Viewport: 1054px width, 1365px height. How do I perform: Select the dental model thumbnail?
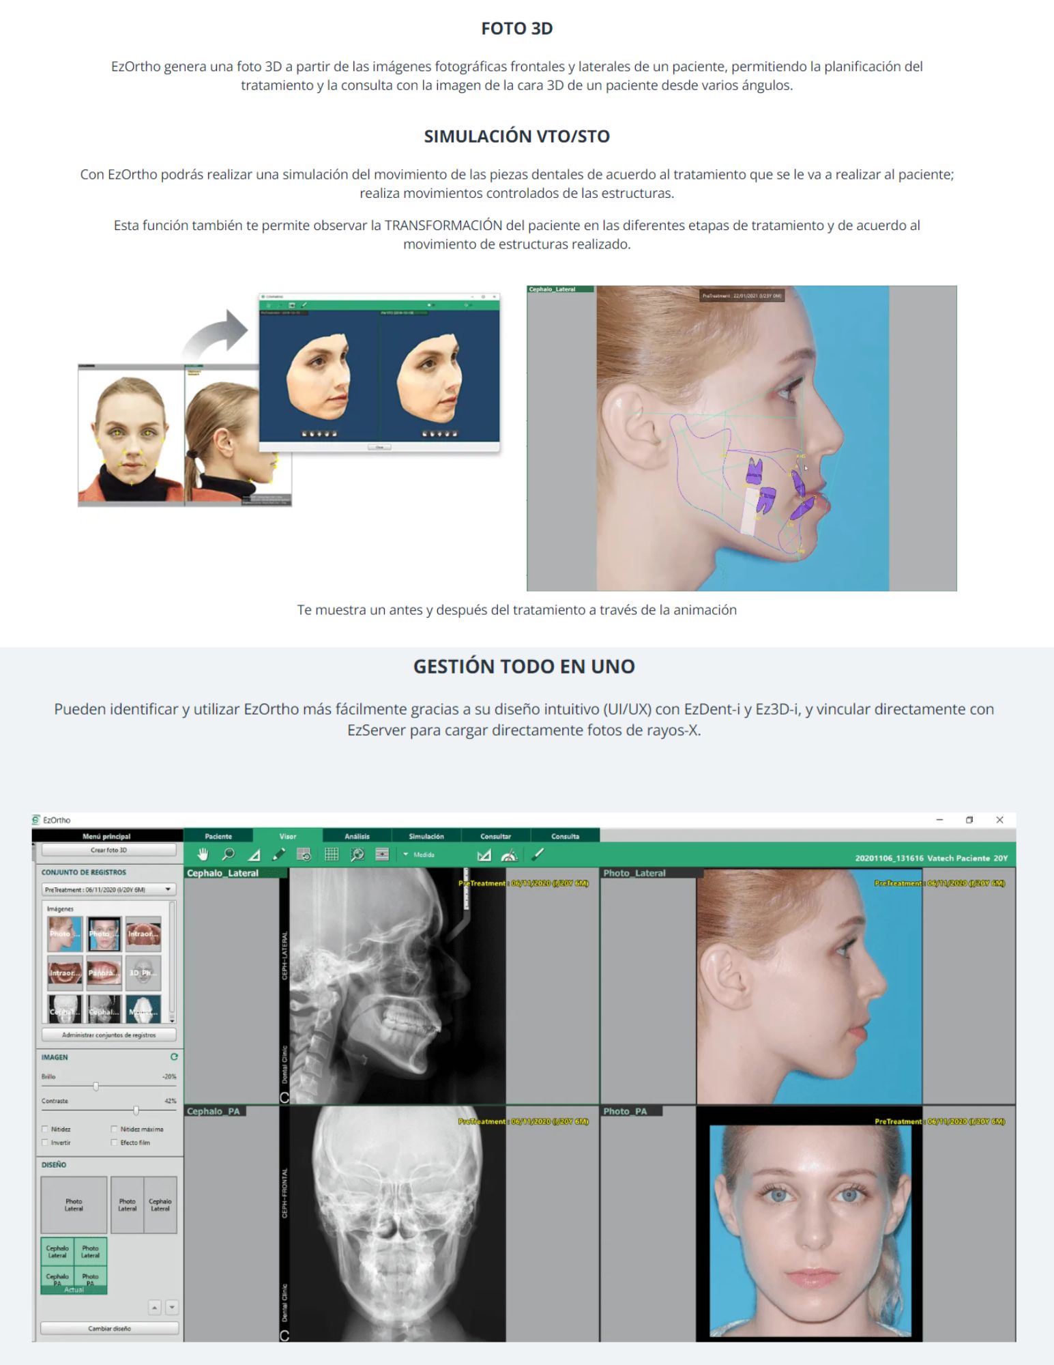click(143, 1009)
